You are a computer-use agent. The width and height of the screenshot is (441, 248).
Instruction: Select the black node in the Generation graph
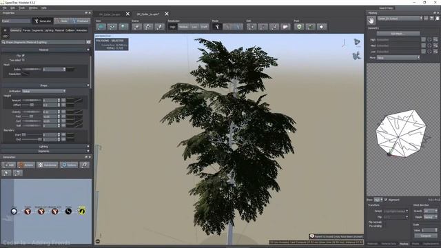[x=68, y=211]
